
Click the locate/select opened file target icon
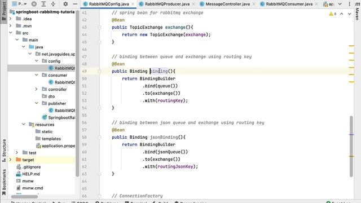(x=34, y=4)
